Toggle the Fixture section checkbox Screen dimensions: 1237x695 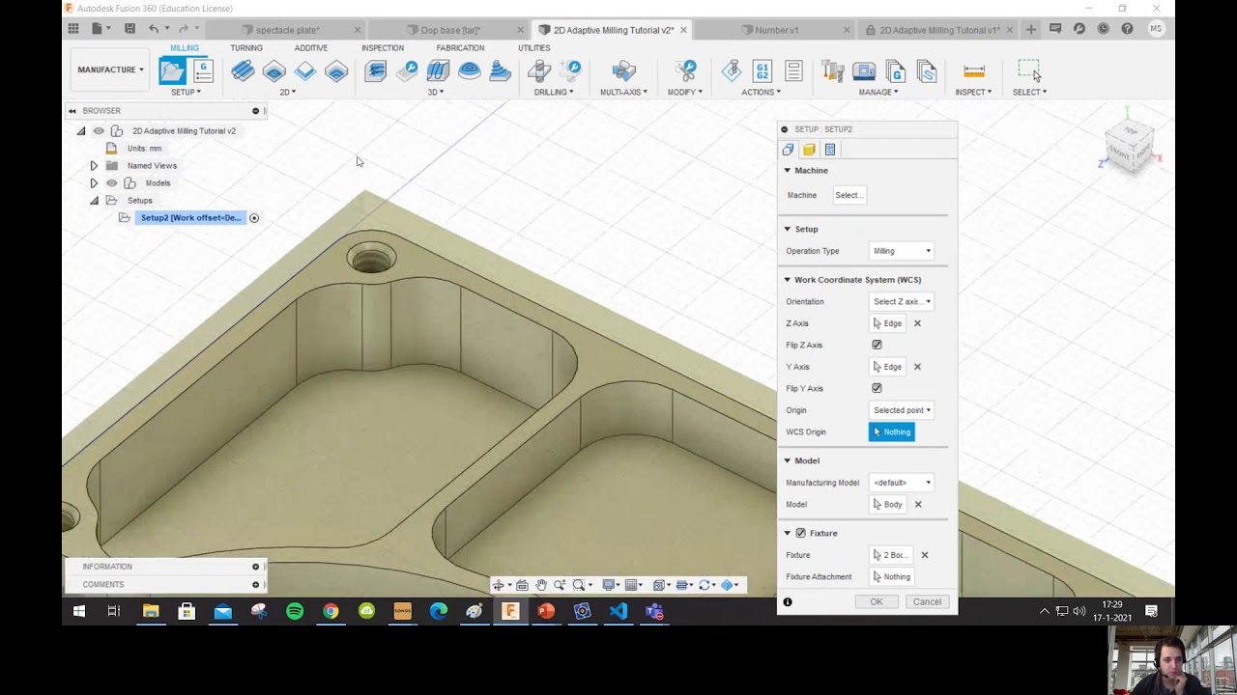800,533
